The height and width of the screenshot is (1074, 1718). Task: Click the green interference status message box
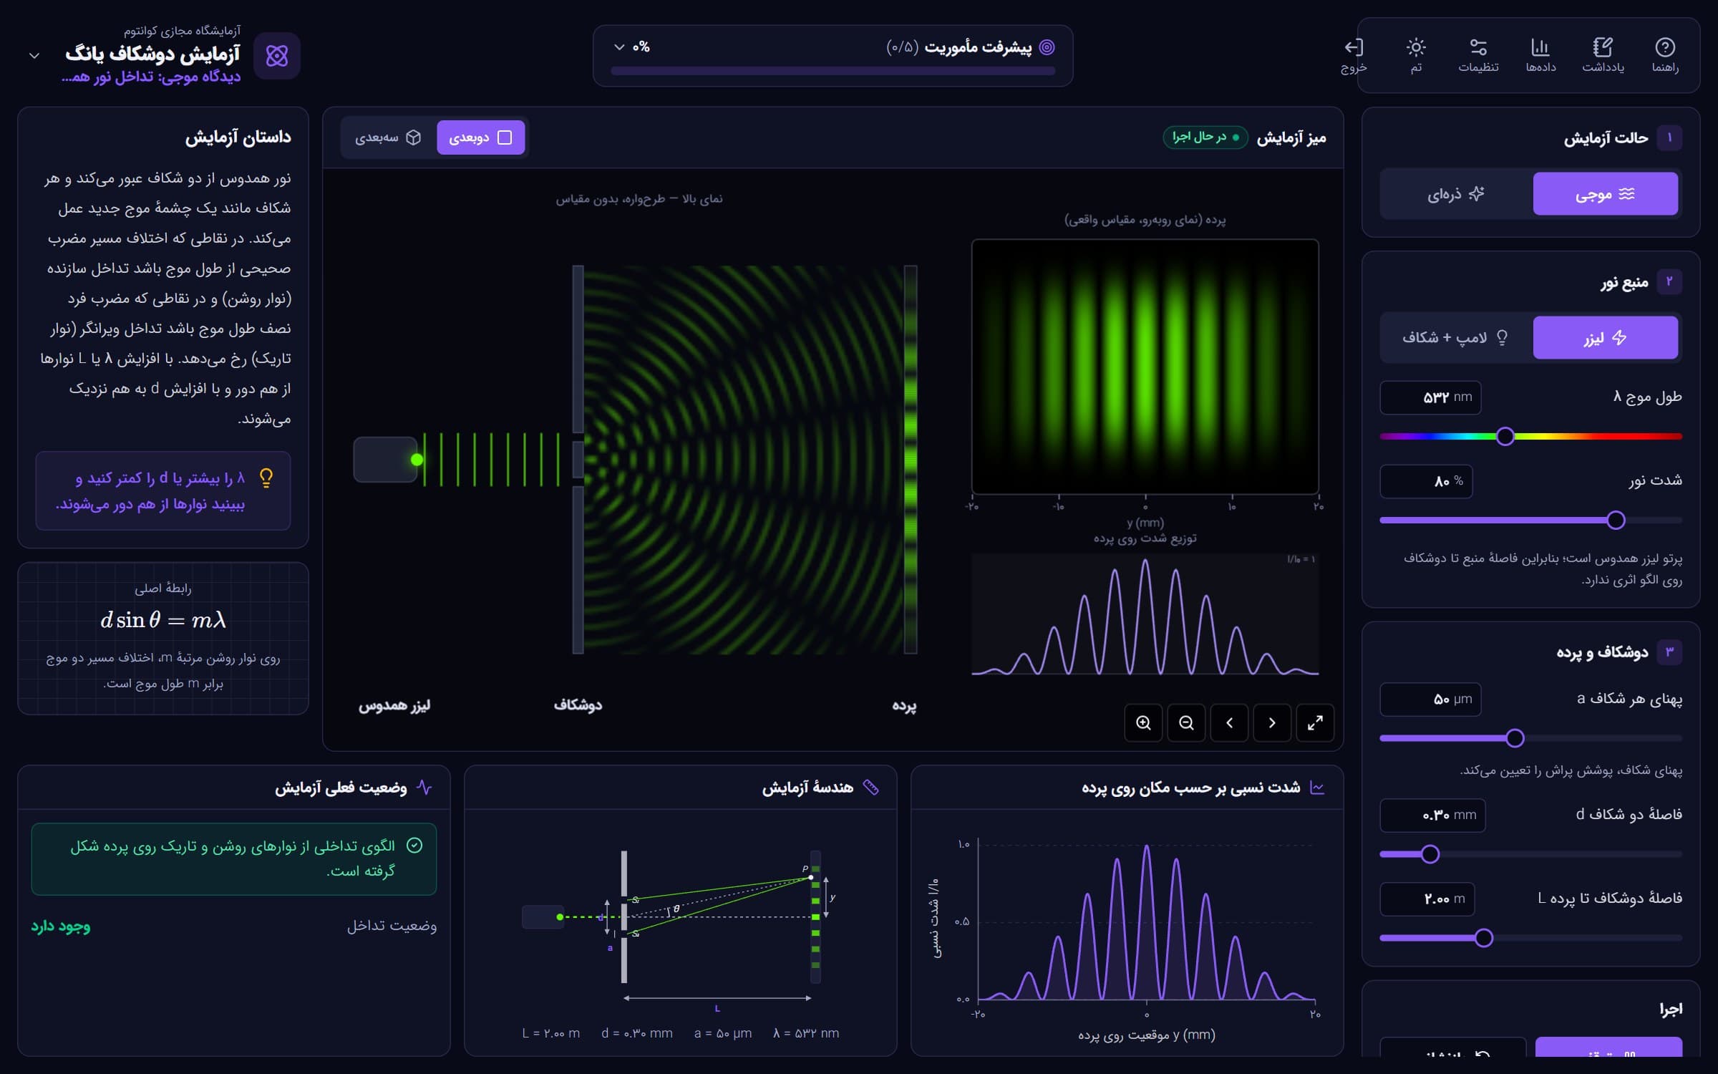pos(234,858)
